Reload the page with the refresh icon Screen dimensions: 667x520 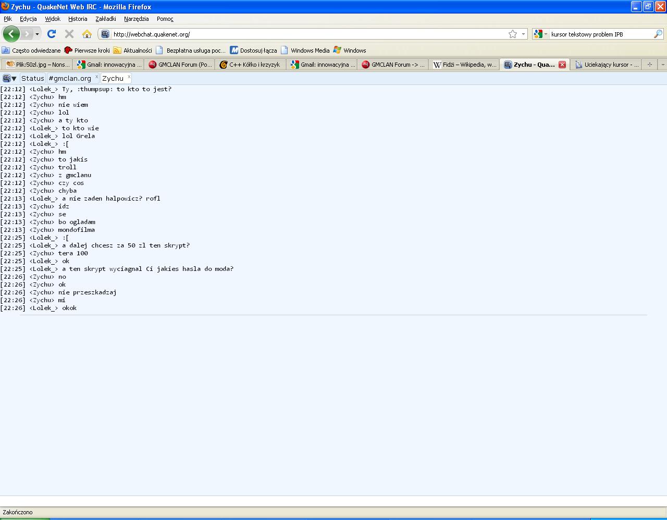pos(51,34)
